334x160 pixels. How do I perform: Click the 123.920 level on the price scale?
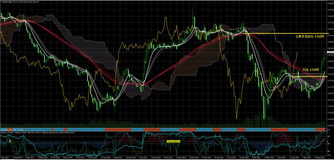point(330,125)
